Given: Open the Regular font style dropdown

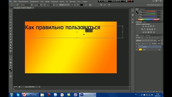Looking at the screenshot, I should (41, 5).
